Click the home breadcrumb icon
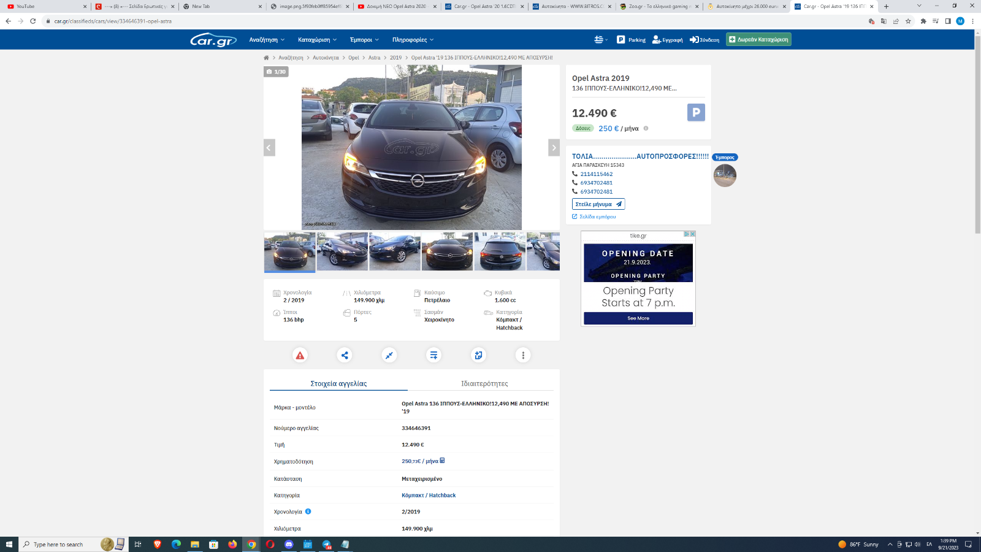981x552 pixels. (266, 58)
